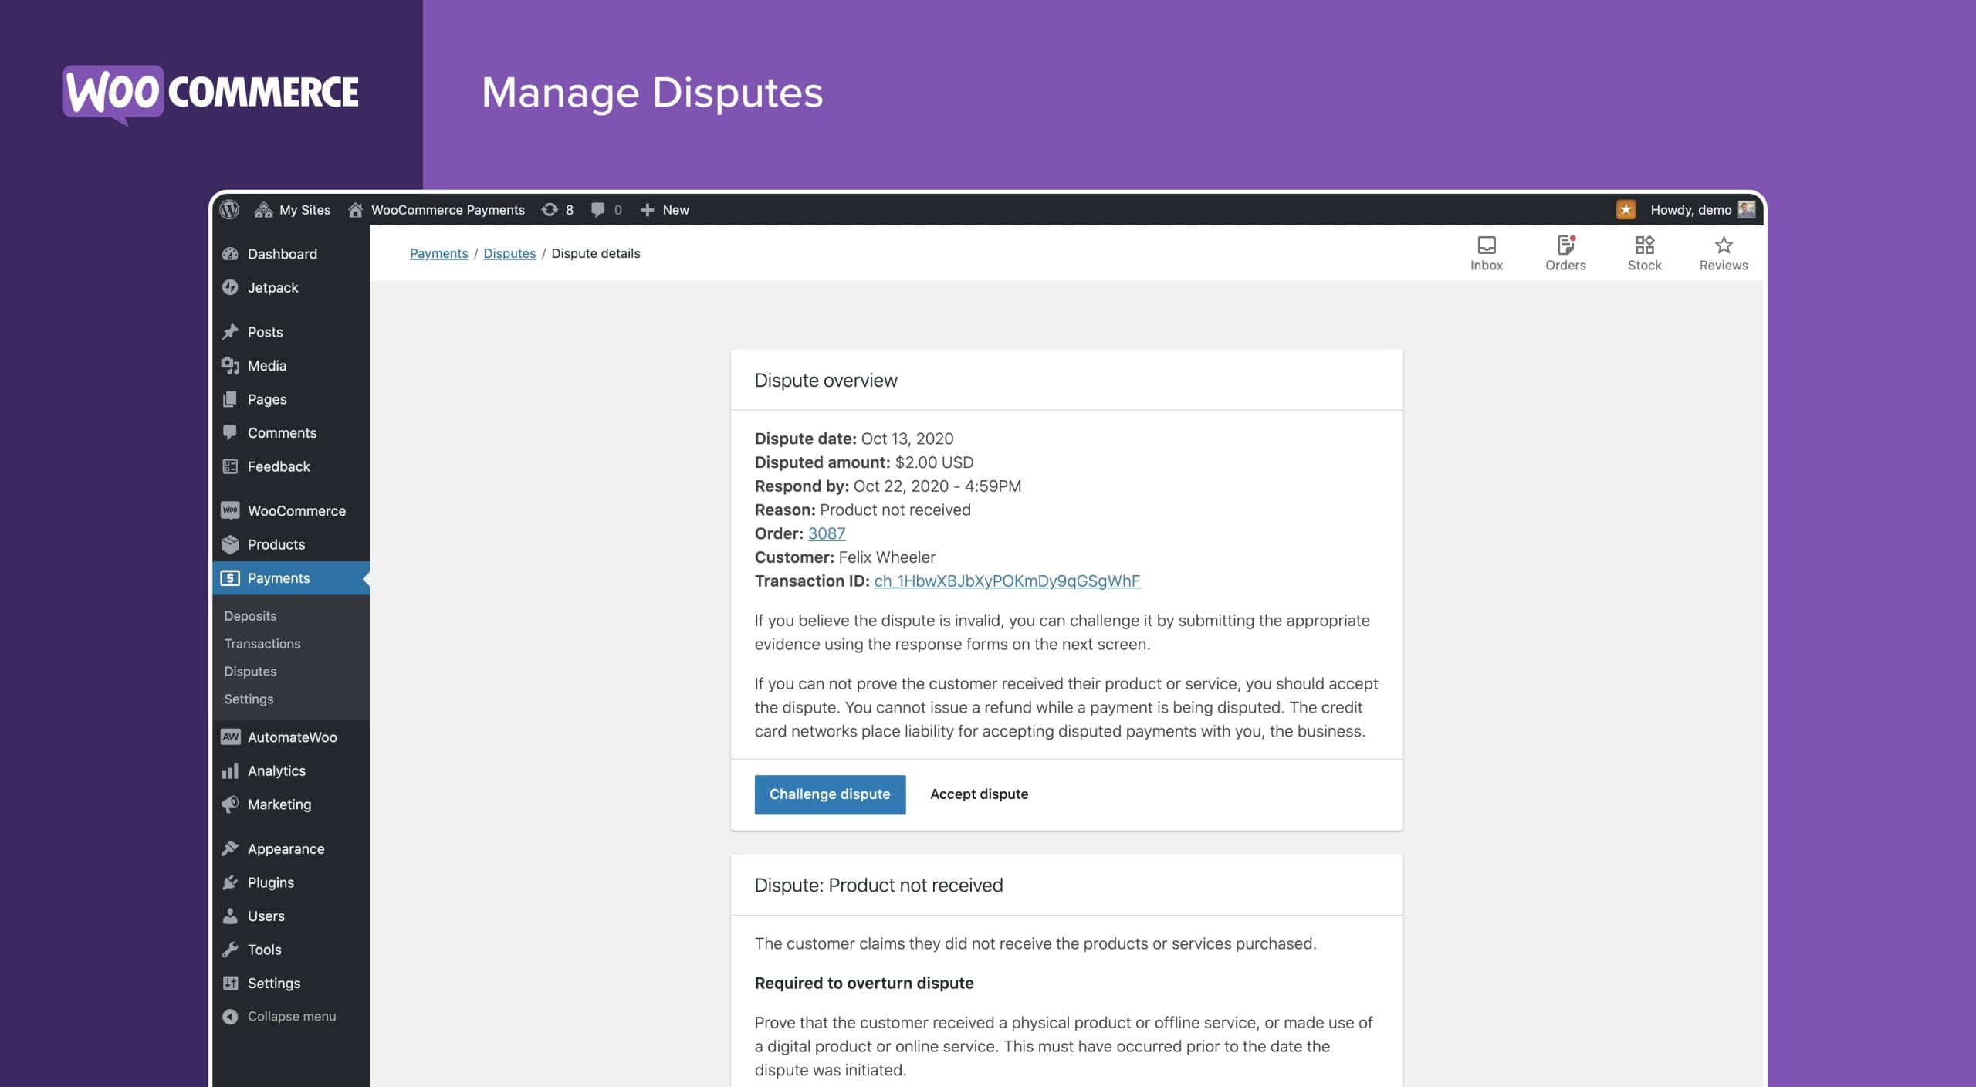Click the WordPress logo in the admin bar

(x=229, y=209)
